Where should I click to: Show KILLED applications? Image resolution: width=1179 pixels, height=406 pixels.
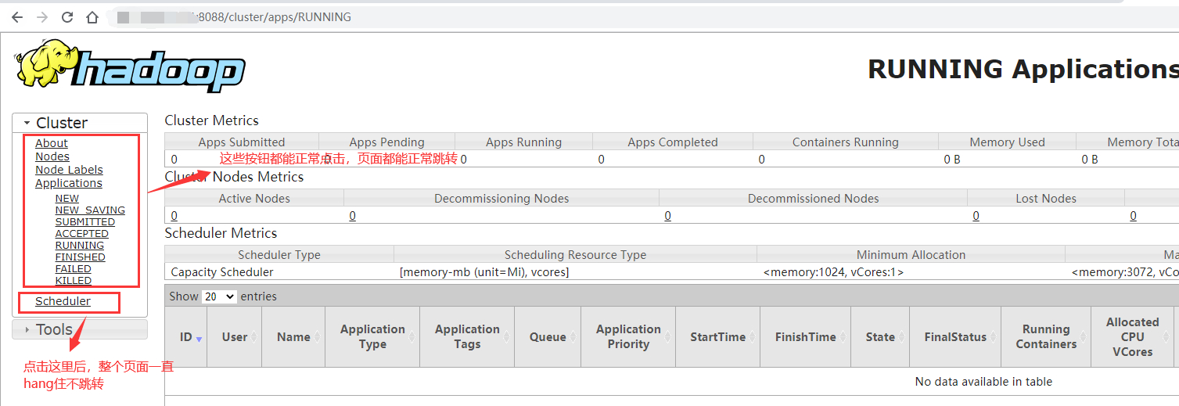tap(74, 281)
